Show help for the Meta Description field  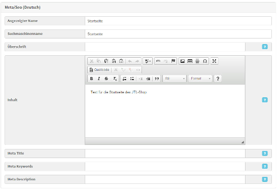[265, 179]
